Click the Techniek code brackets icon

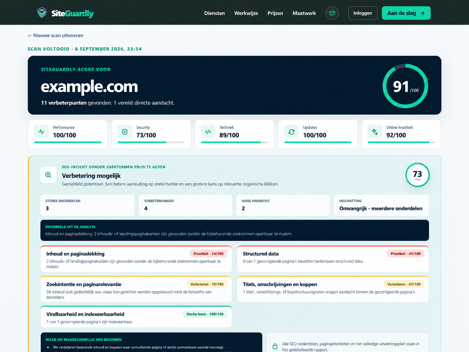[x=208, y=132]
